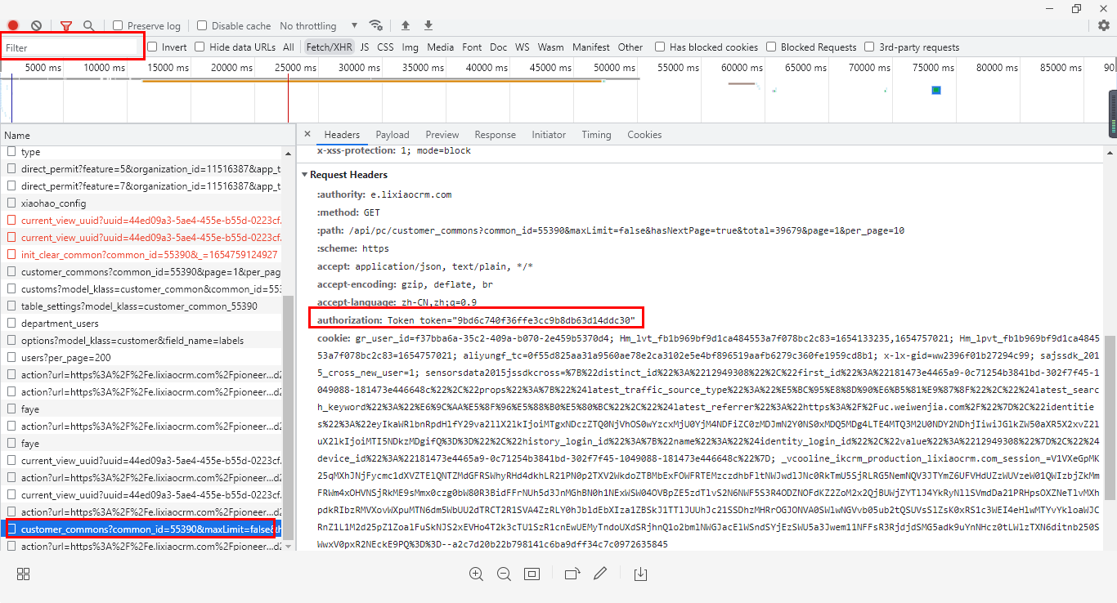Focus the Filter text field
Viewport: 1117px width, 603px height.
(x=72, y=47)
